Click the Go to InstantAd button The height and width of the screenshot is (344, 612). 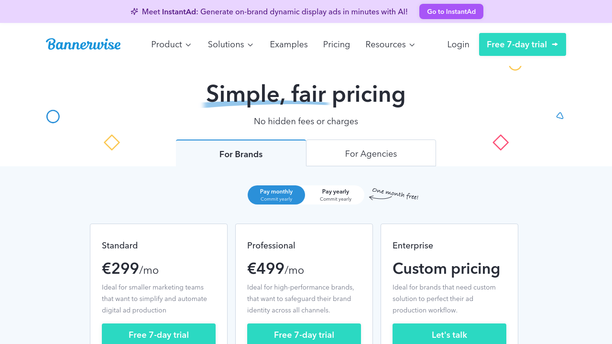tap(451, 11)
